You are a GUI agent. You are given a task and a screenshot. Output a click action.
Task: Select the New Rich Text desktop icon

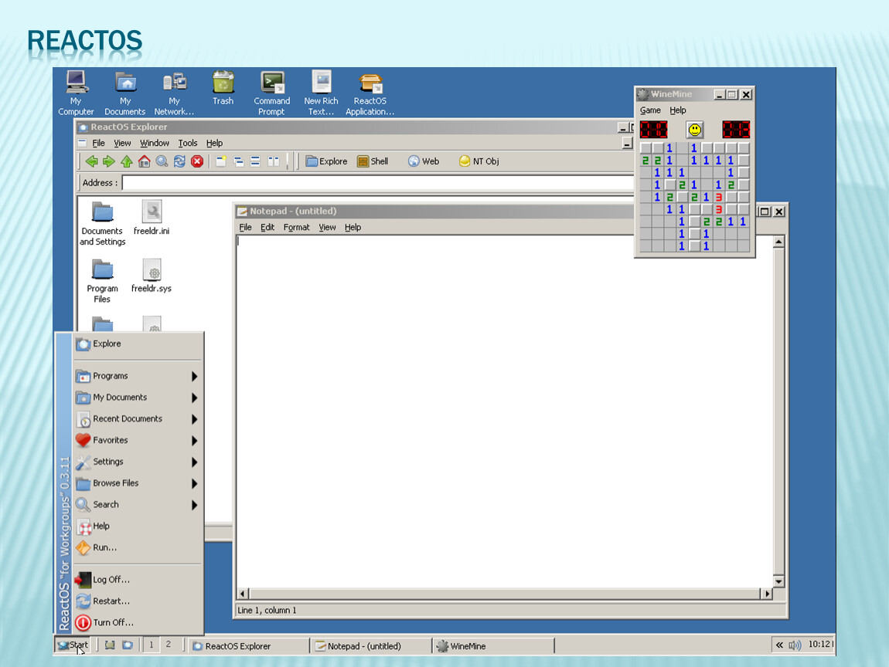coord(321,93)
